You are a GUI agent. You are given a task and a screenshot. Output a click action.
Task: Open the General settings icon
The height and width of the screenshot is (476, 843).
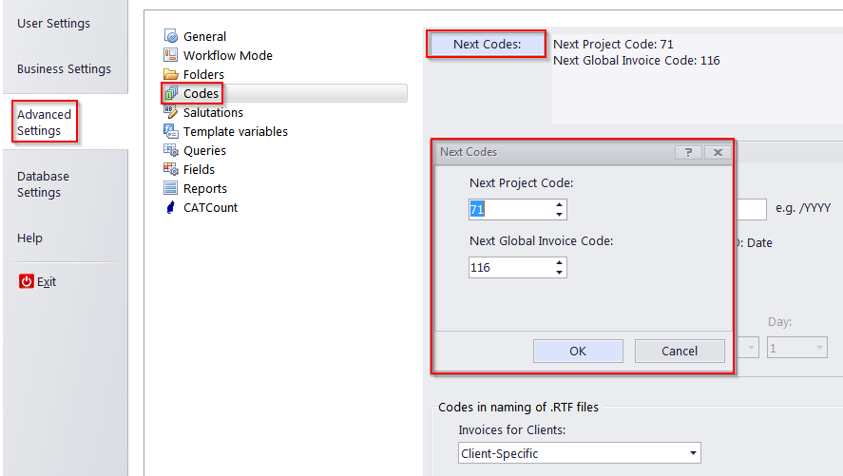pos(171,36)
